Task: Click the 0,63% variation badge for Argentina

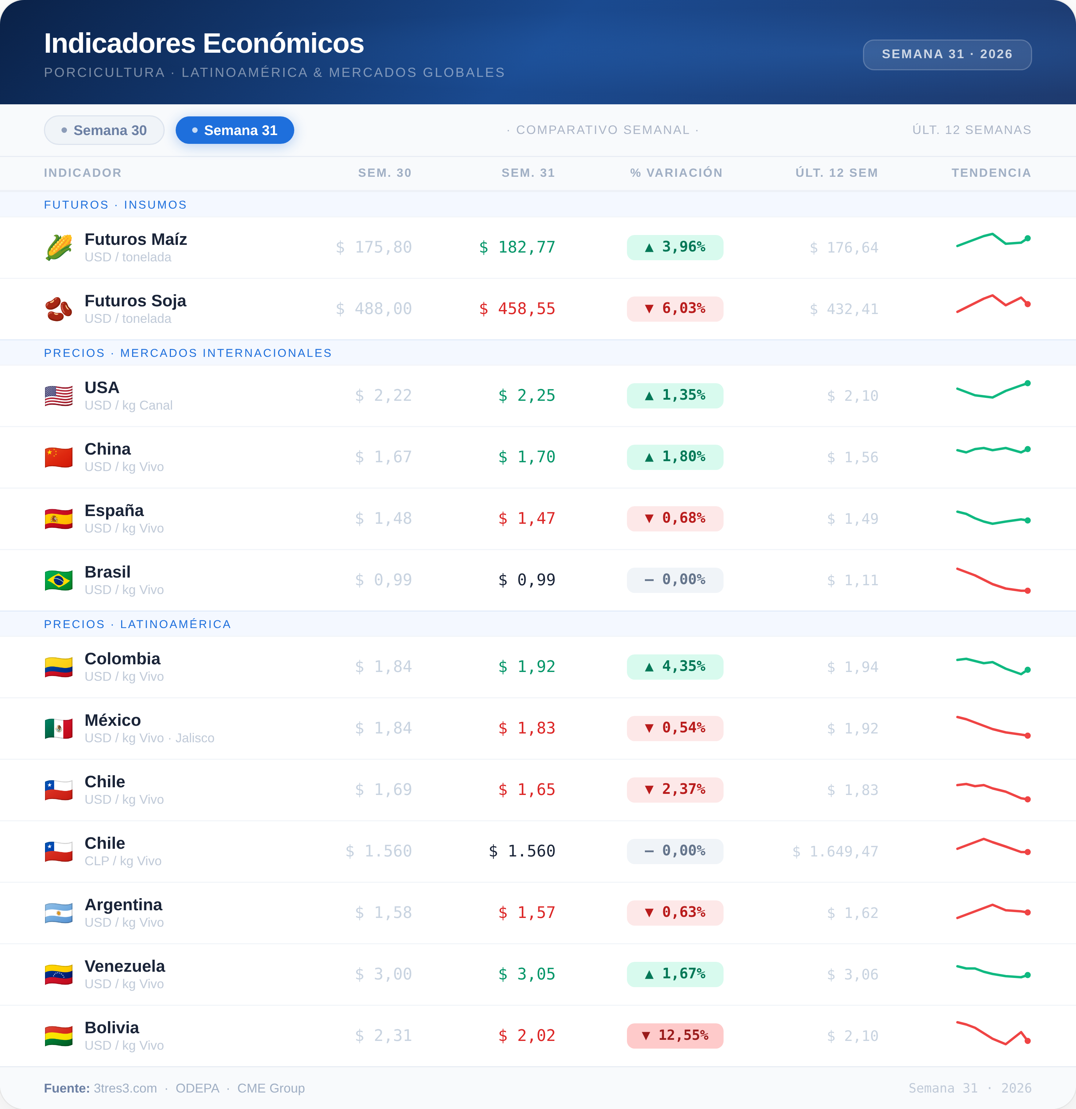Action: [675, 913]
